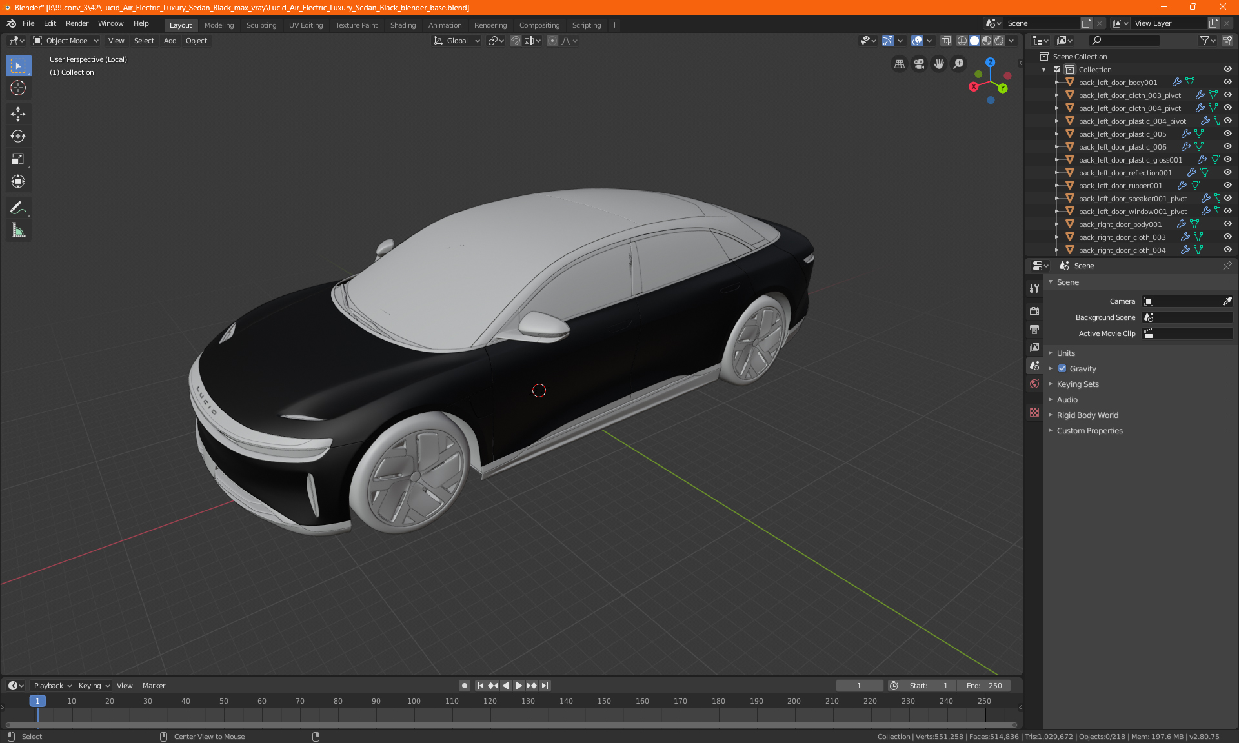
Task: Open the Object Mode dropdown
Action: 66,41
